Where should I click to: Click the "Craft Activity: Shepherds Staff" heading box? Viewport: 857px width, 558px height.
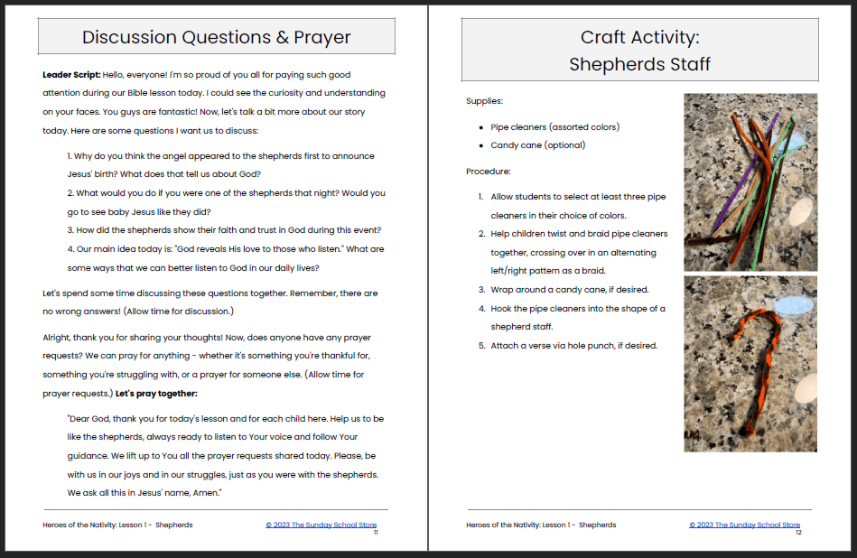pyautogui.click(x=639, y=51)
